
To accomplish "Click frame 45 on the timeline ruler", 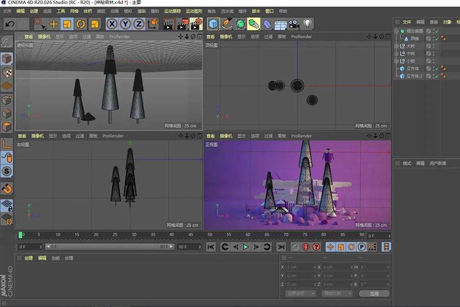I will (191, 235).
